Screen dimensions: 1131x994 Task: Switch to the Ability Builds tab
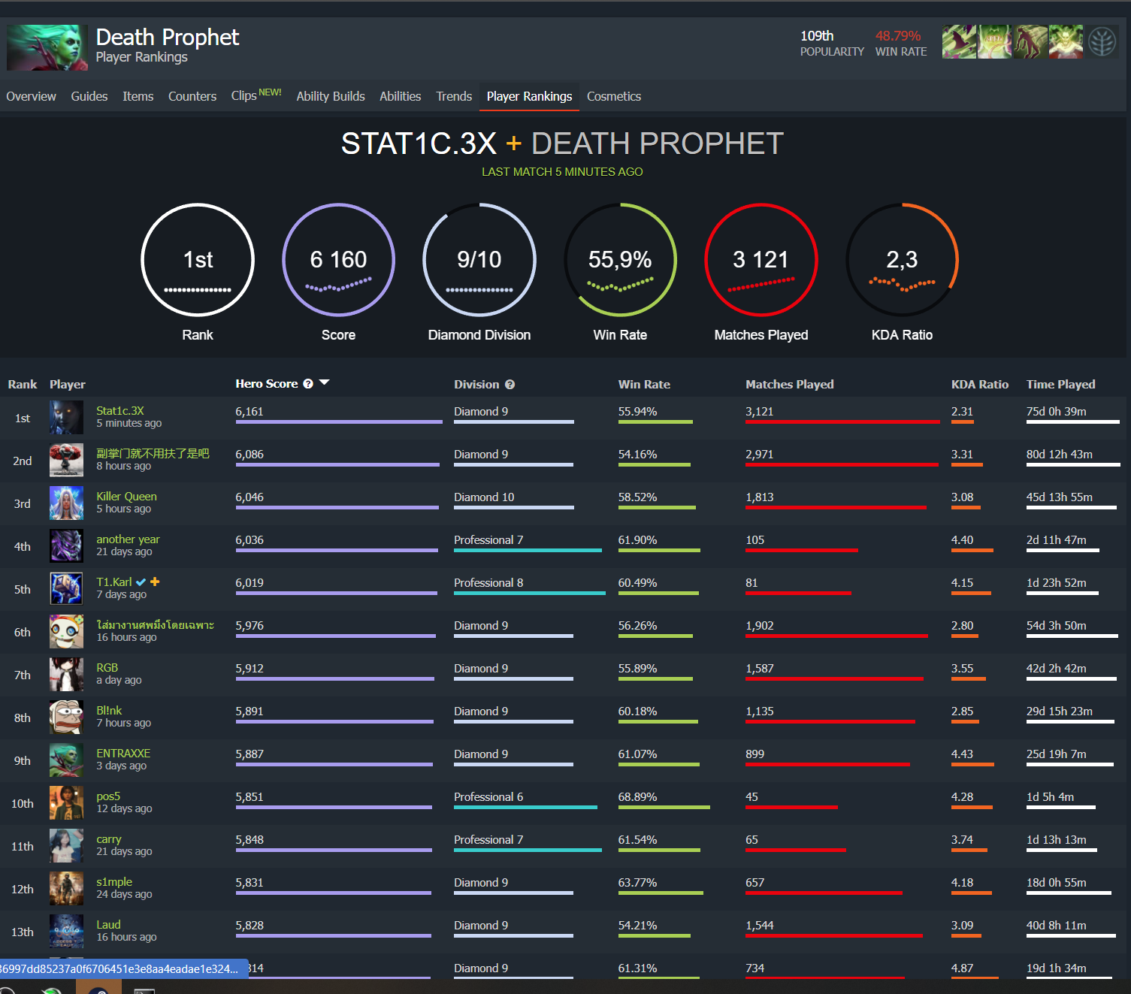click(330, 96)
